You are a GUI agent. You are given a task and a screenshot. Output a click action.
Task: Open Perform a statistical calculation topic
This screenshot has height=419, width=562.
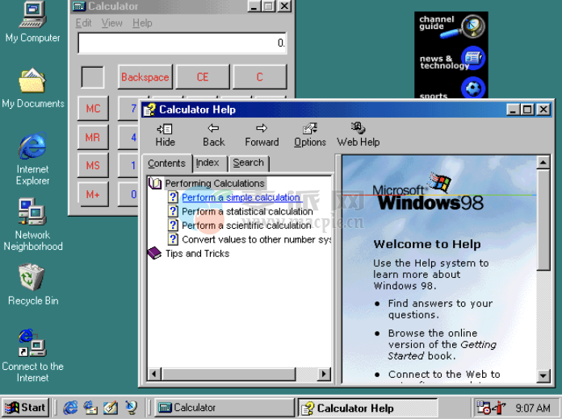tap(247, 211)
